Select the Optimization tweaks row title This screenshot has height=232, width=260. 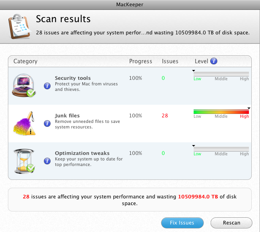pos(82,153)
